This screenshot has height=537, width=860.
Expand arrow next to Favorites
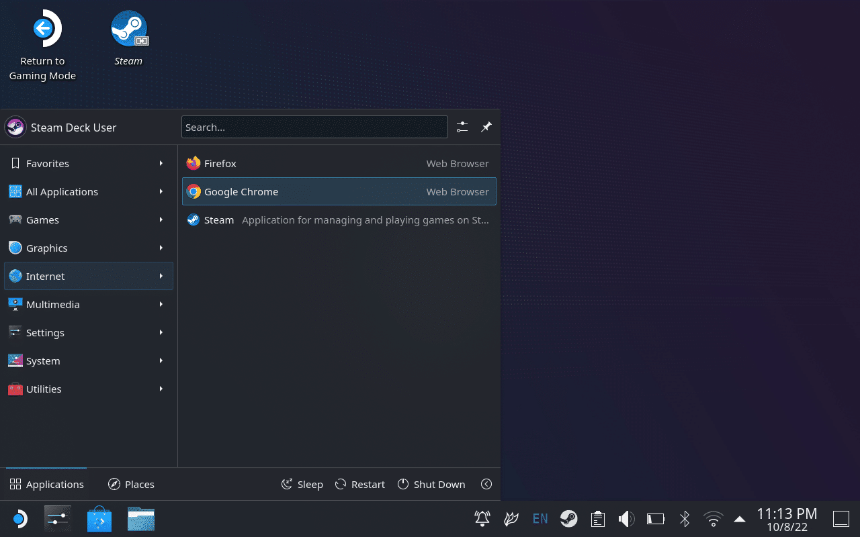[161, 163]
